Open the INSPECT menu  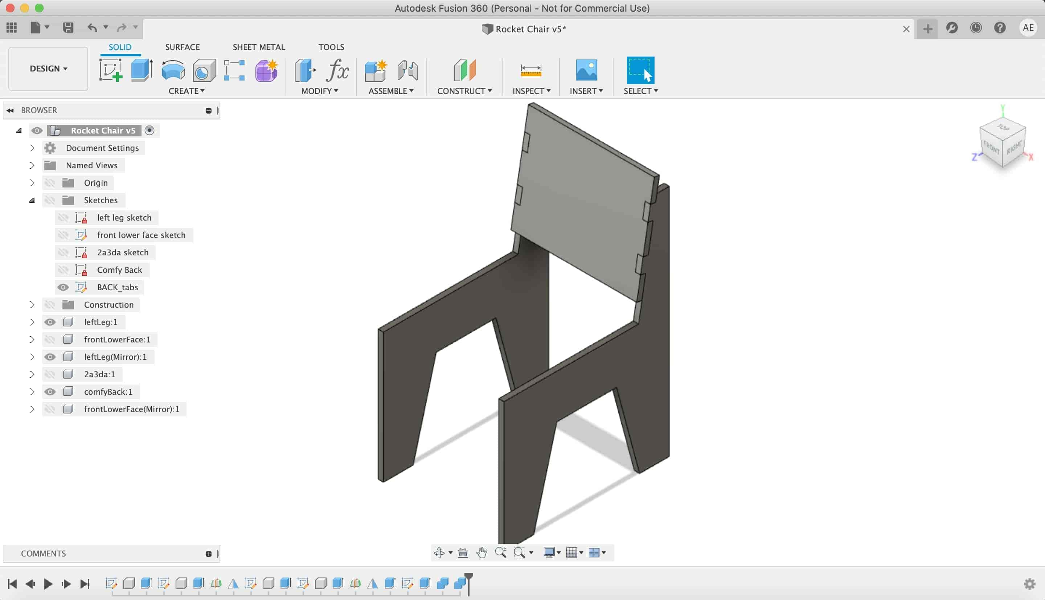[532, 91]
